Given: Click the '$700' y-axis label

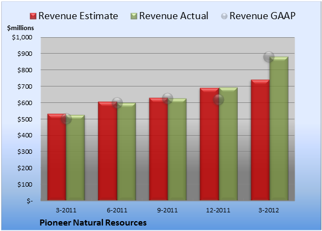Looking at the screenshot, I should pos(25,86).
